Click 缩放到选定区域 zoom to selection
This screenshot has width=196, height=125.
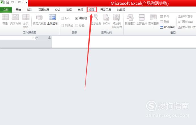116,21
